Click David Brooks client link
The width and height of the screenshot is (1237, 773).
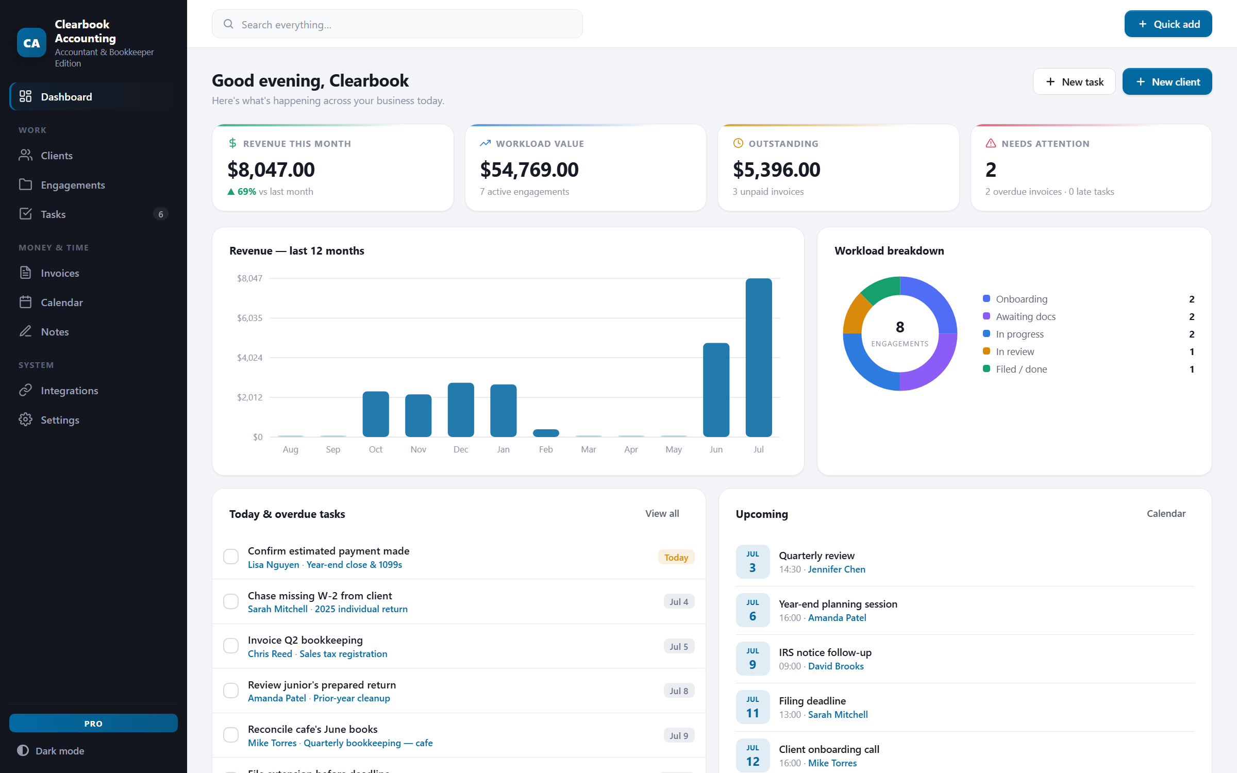[835, 666]
